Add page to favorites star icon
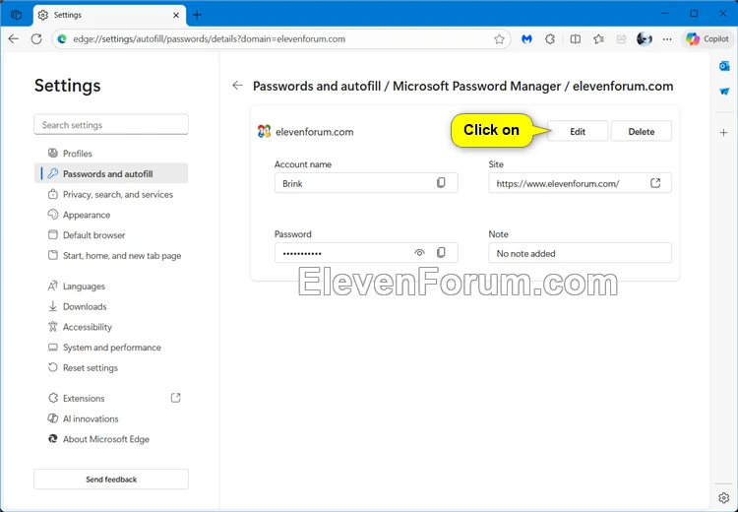 (499, 39)
